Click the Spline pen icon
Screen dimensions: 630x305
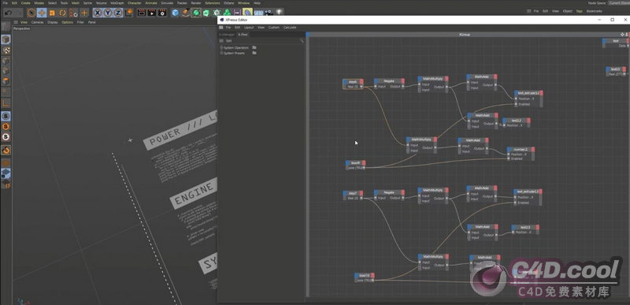(185, 13)
